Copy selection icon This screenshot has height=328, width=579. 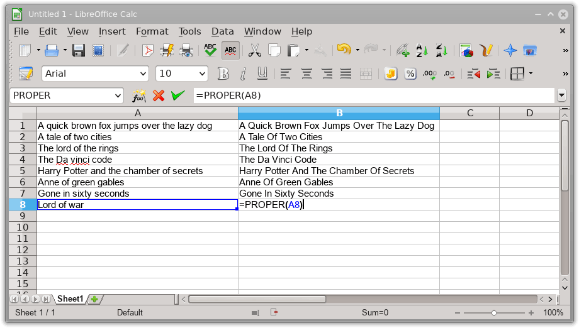(x=274, y=50)
